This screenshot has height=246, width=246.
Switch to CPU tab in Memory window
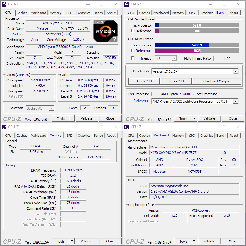tap(8, 136)
